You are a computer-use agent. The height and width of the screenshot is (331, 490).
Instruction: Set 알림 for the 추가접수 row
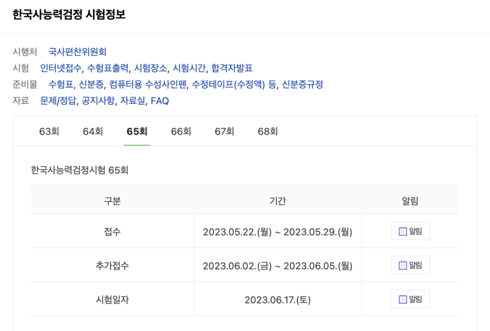410,265
